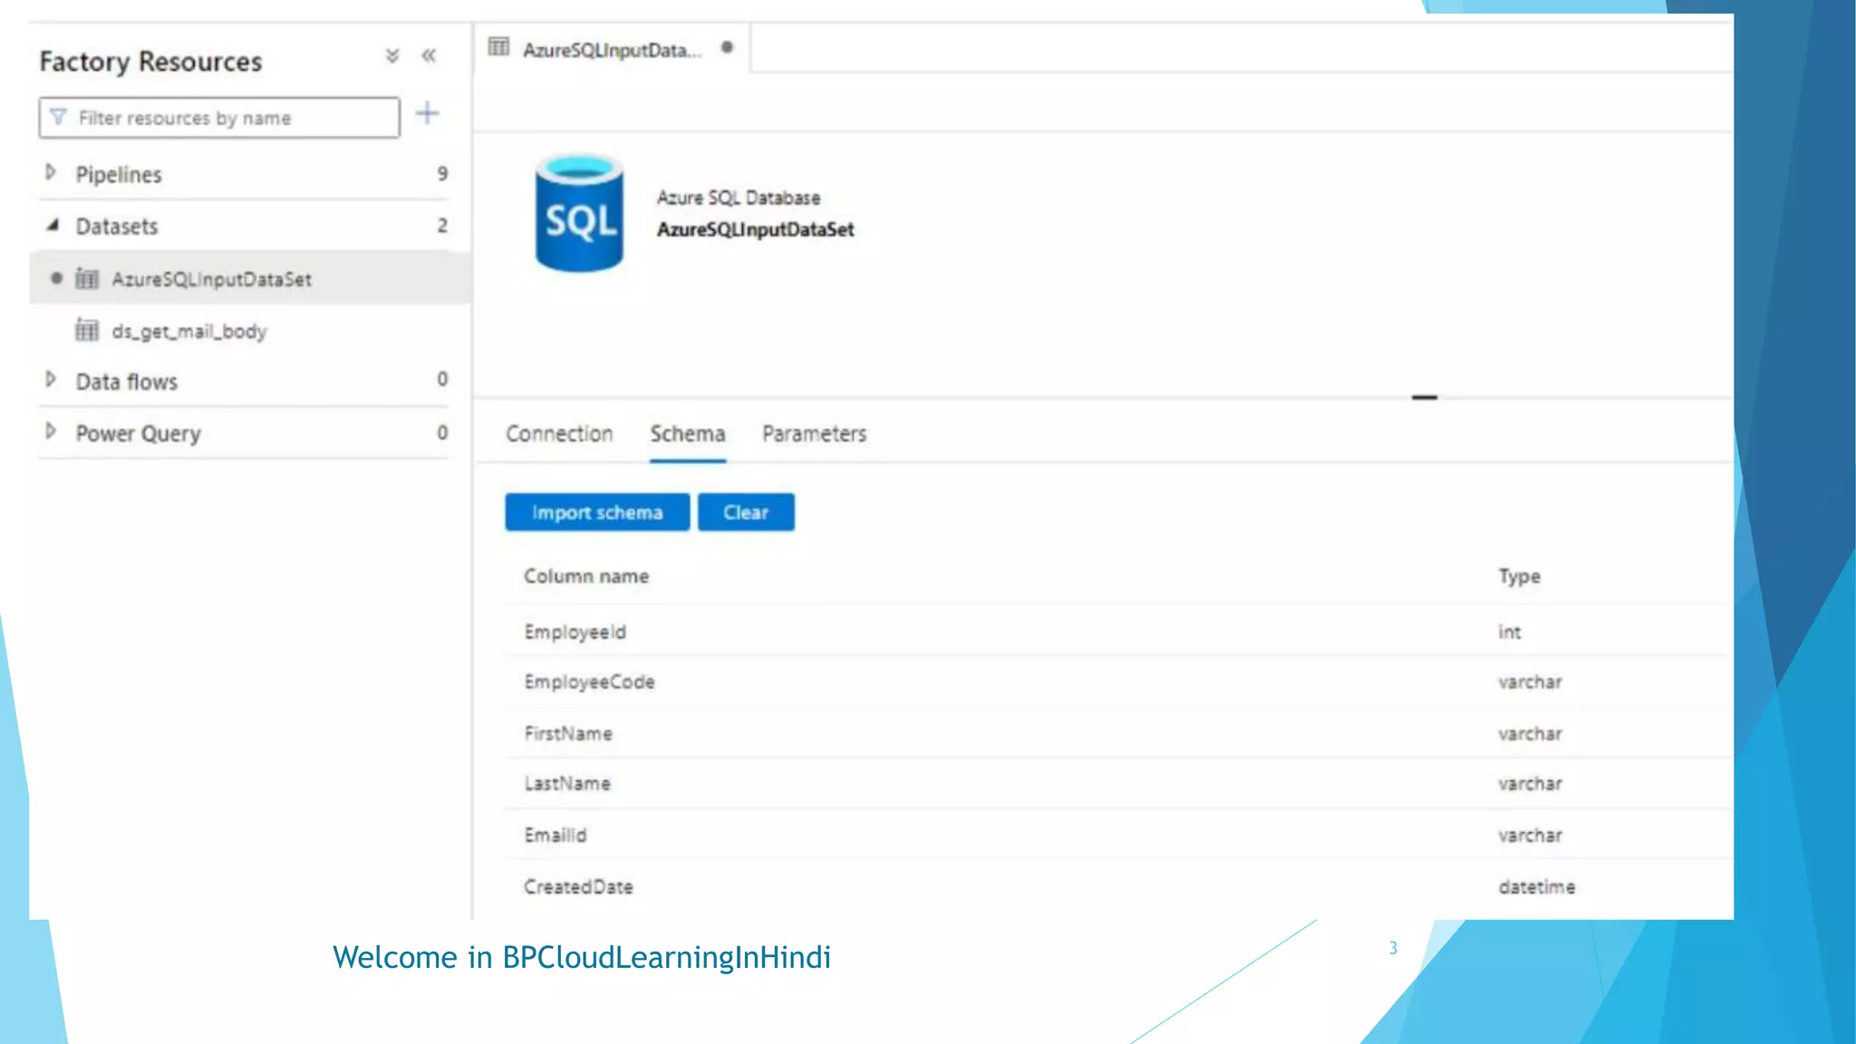Click the AzureSQLInputDataSet title text
1856x1044 pixels.
[755, 229]
